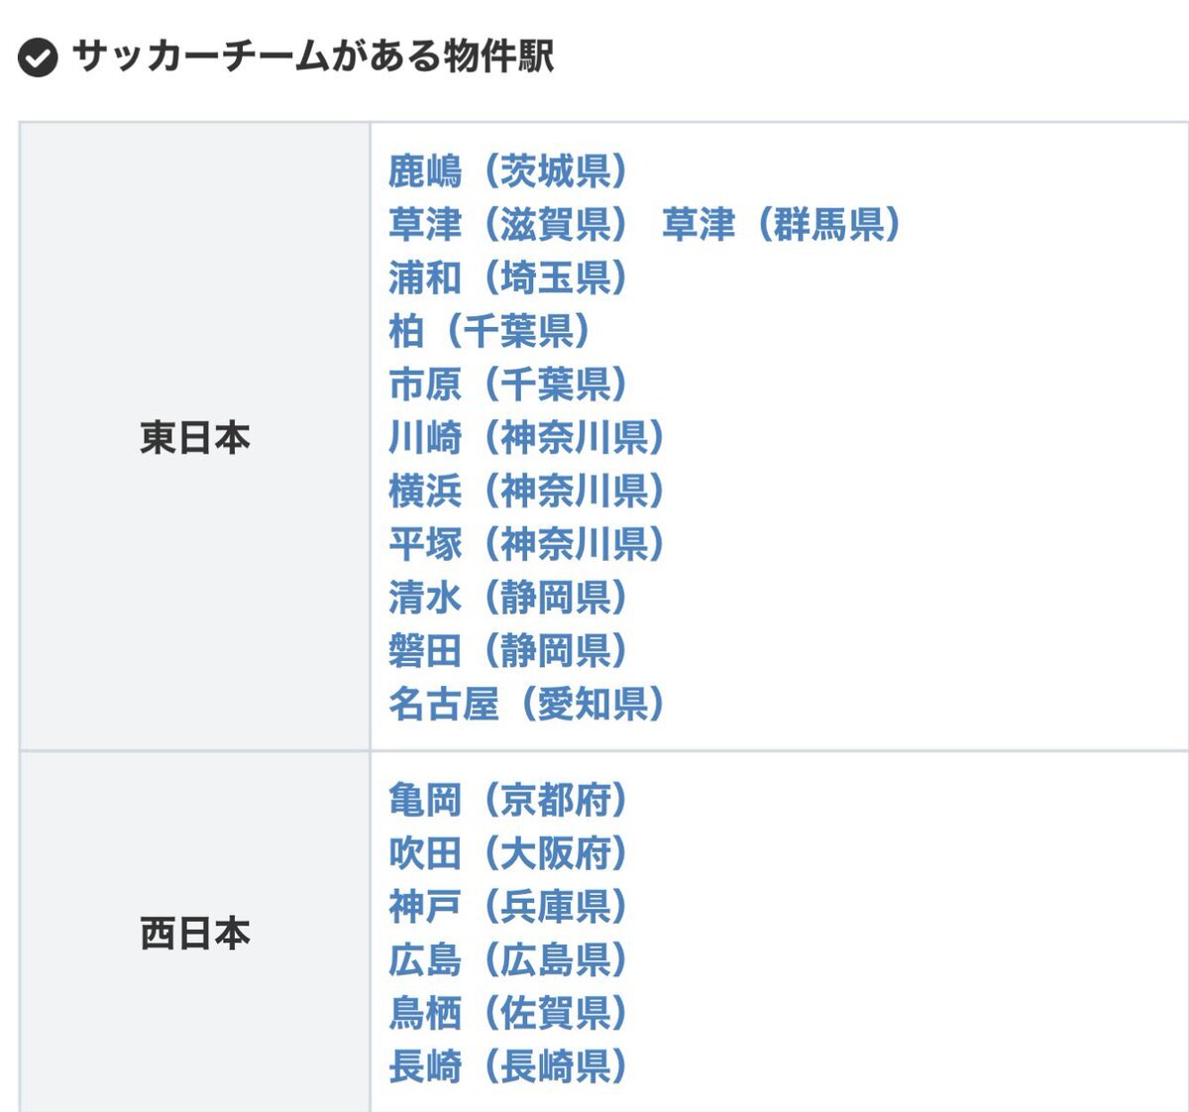1189x1112 pixels.
Task: Open the 亀岡（京都府）link
Action: click(507, 800)
